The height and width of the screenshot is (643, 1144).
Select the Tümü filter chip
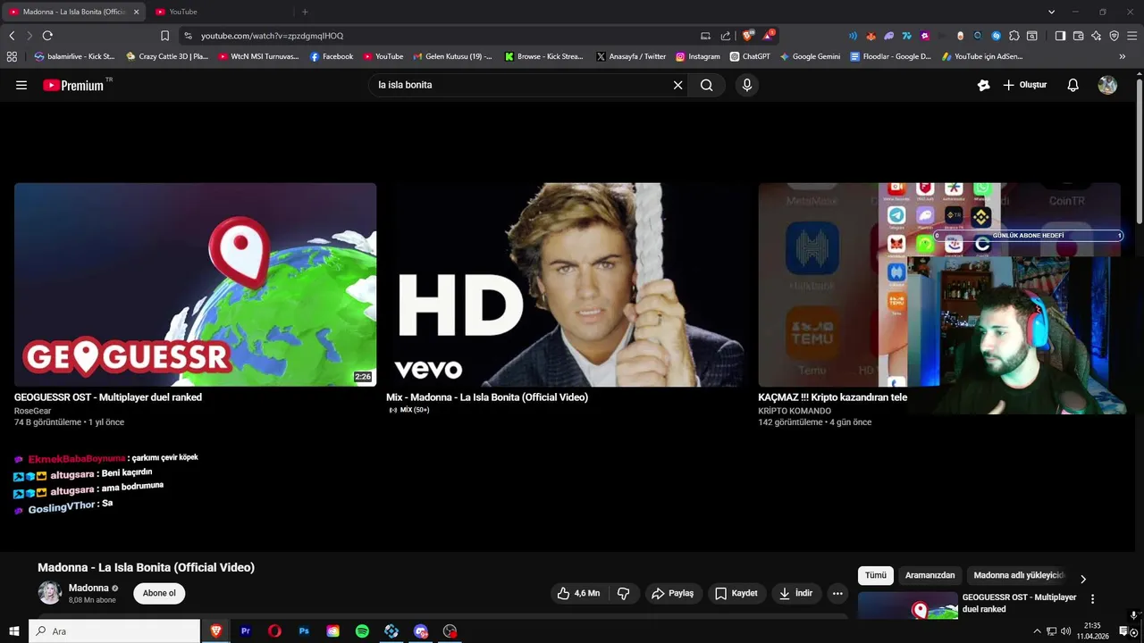(x=876, y=576)
